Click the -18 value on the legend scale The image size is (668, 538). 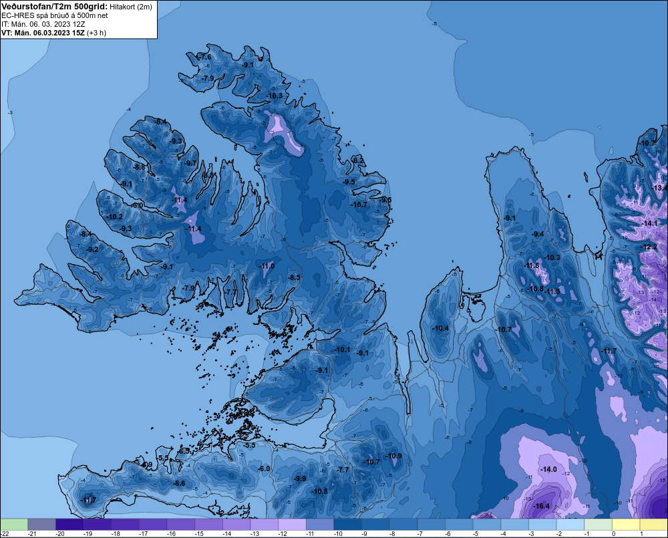116,534
